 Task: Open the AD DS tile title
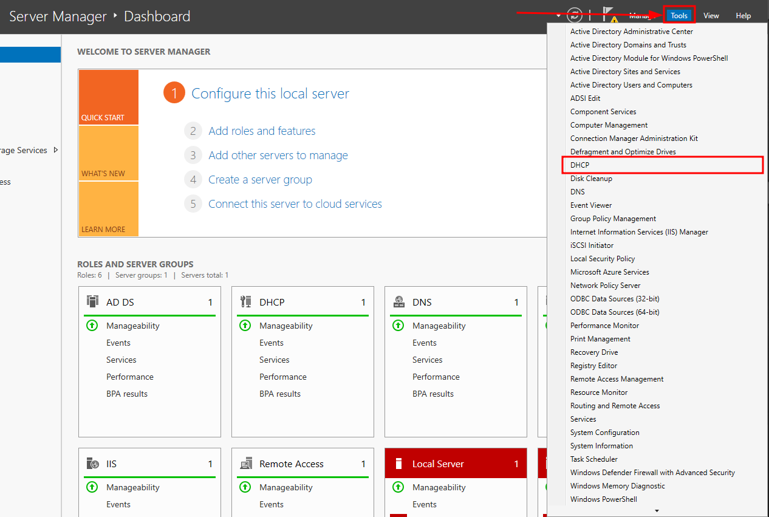click(x=119, y=302)
